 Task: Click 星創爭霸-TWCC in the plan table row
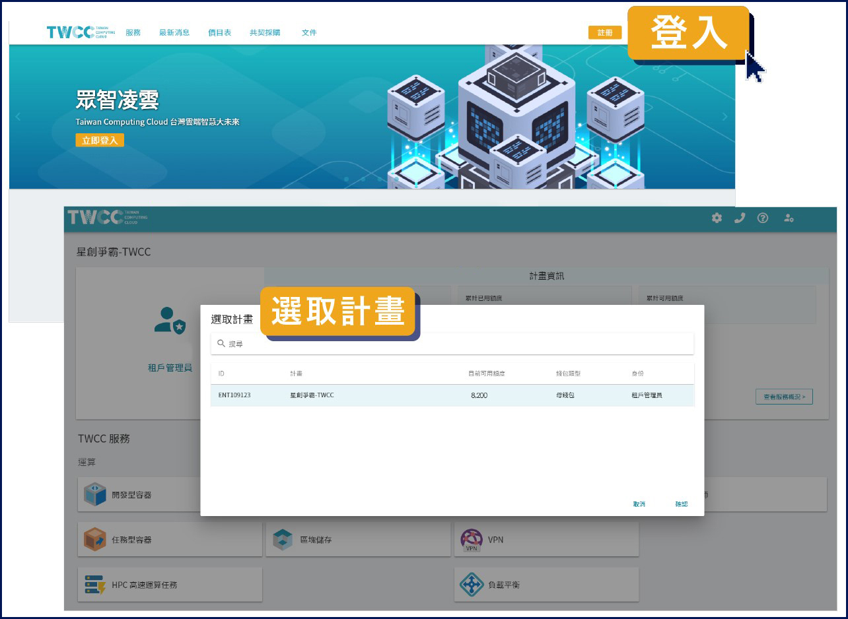312,395
